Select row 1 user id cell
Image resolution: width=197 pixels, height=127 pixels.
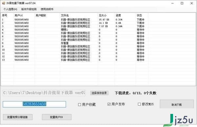pos(22,20)
